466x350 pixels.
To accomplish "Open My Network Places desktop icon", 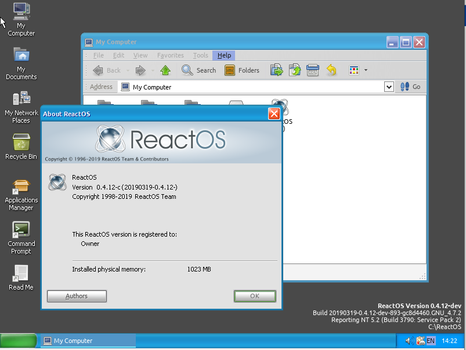I will pos(21,107).
